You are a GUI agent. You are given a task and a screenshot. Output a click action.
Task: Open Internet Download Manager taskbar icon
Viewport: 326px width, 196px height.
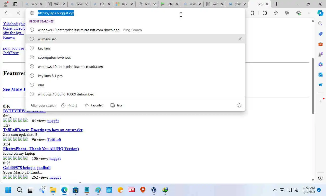coord(165,190)
